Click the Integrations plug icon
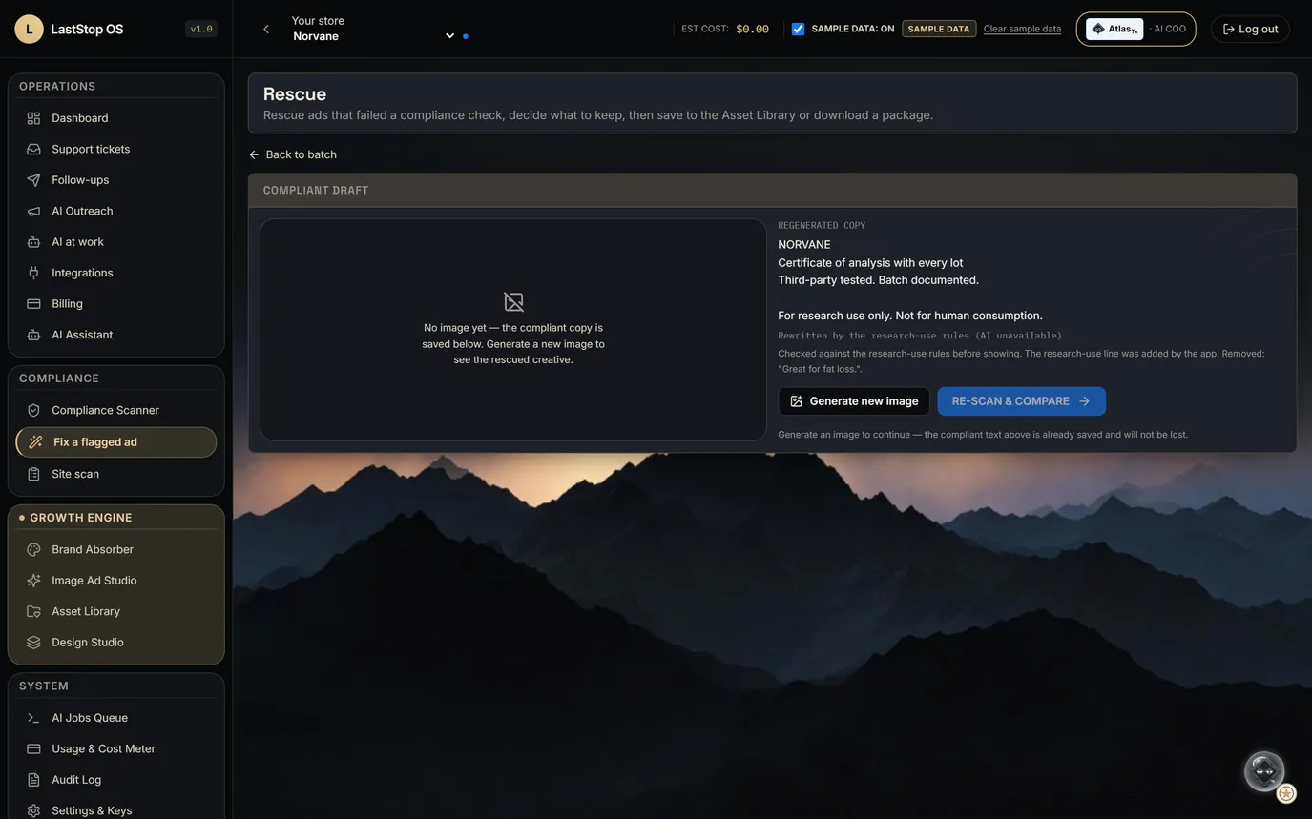 pos(33,273)
